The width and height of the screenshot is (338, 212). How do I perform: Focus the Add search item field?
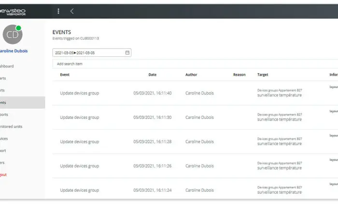[x=195, y=64]
